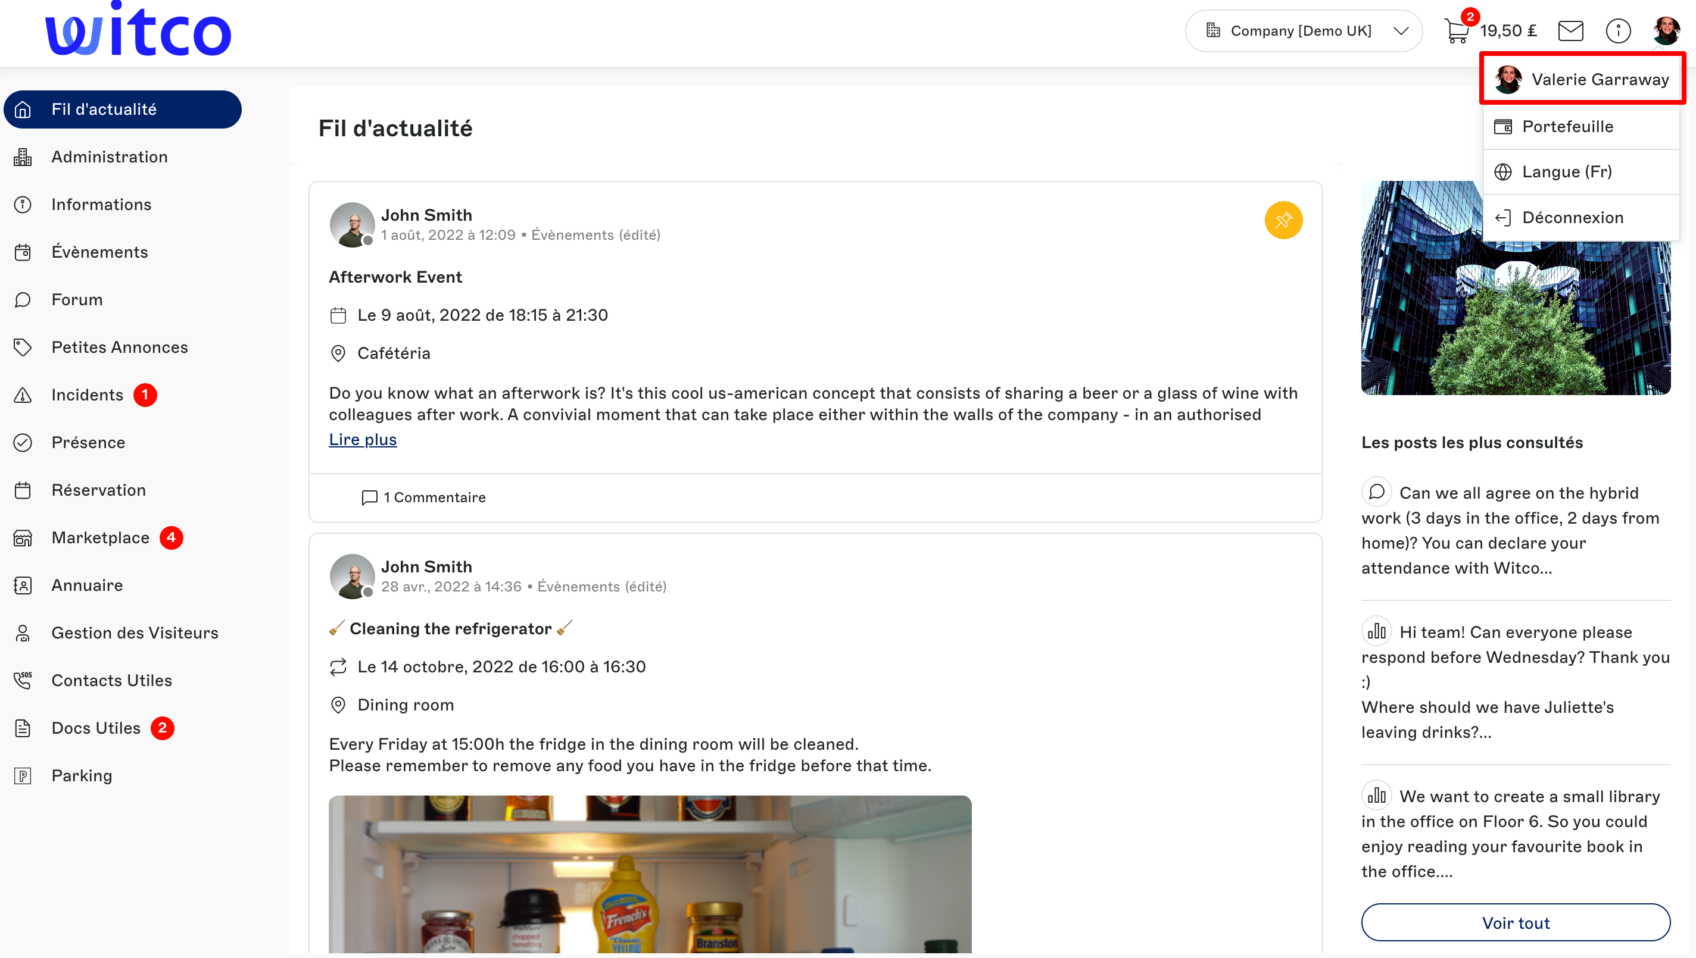Click the Lire plus link

click(x=363, y=440)
